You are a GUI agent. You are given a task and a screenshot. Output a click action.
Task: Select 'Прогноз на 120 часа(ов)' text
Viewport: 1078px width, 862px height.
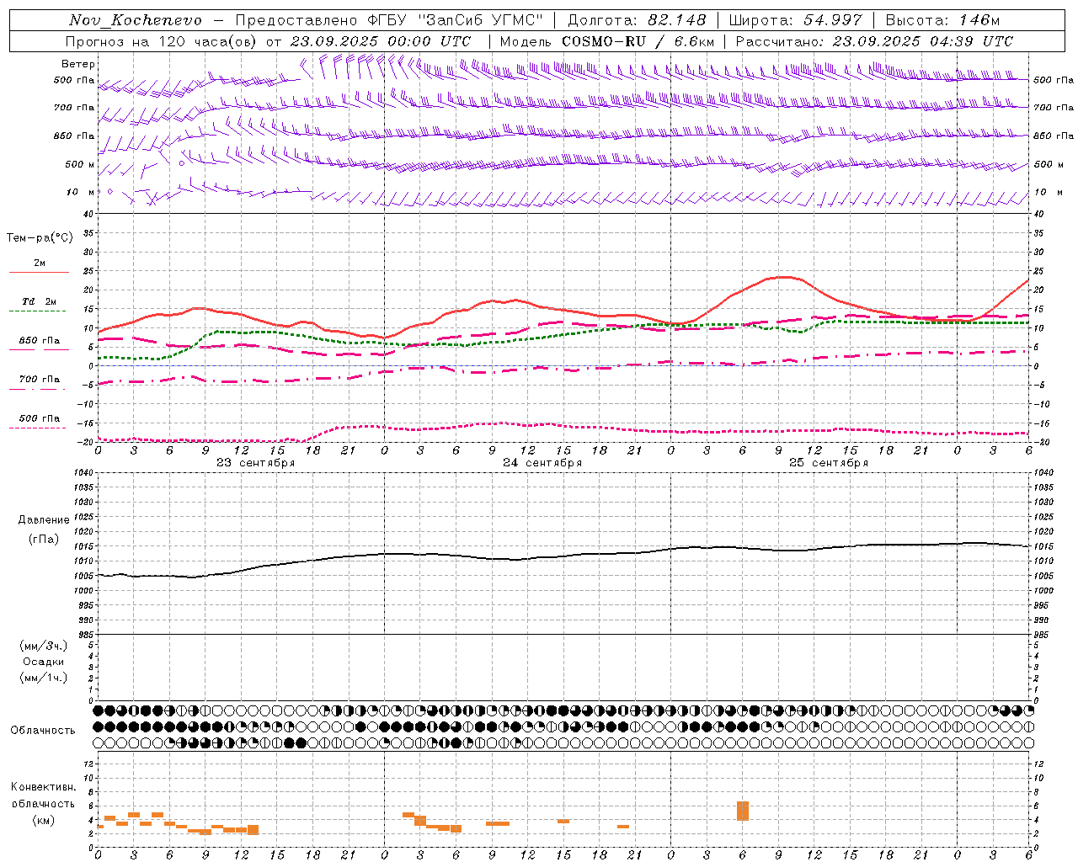163,41
